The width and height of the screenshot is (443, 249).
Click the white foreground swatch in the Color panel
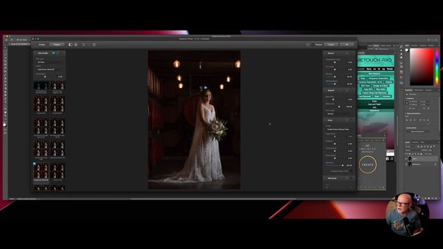(407, 50)
